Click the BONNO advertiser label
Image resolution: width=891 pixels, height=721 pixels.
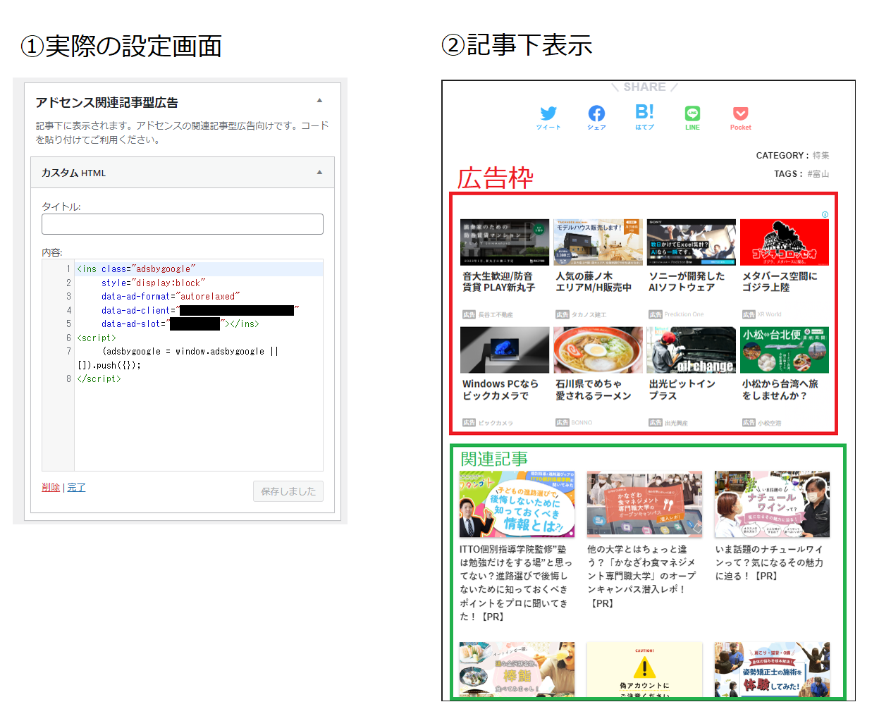click(x=582, y=423)
